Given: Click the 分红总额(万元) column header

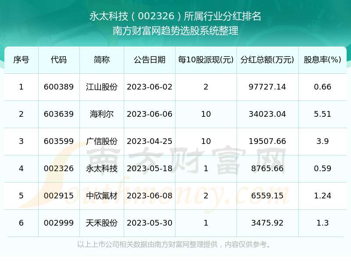Looking at the screenshot, I should [x=267, y=60].
